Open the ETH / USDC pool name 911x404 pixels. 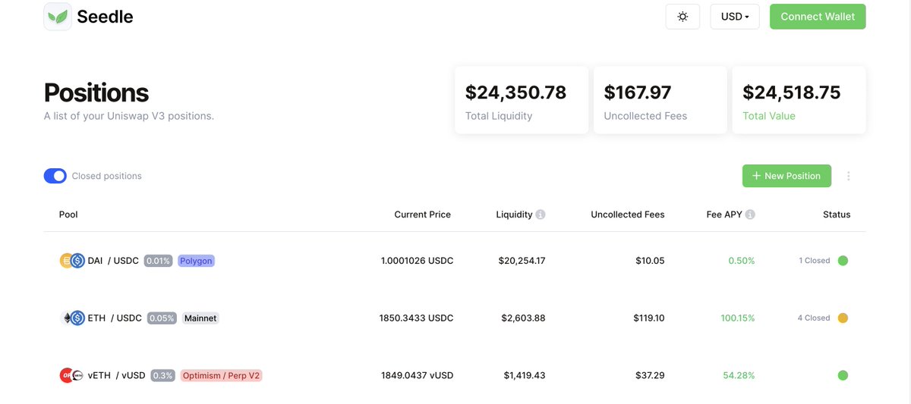(x=115, y=318)
